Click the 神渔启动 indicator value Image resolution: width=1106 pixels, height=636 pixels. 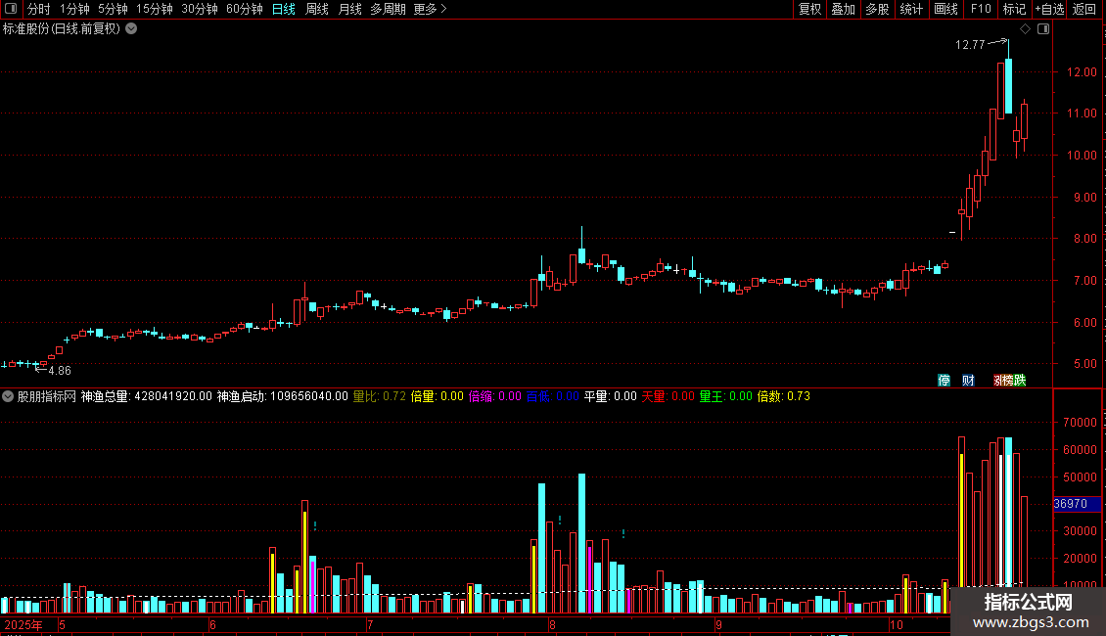click(x=282, y=396)
